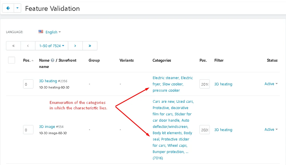Go to next page of results

pos(75,46)
